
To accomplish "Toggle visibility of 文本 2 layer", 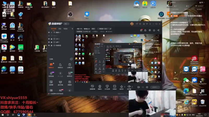I will [x=49, y=36].
